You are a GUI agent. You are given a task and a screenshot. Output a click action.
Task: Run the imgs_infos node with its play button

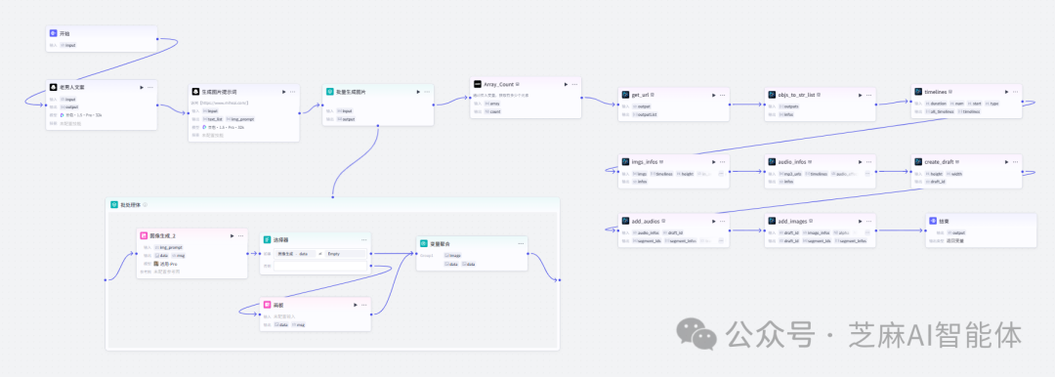713,161
